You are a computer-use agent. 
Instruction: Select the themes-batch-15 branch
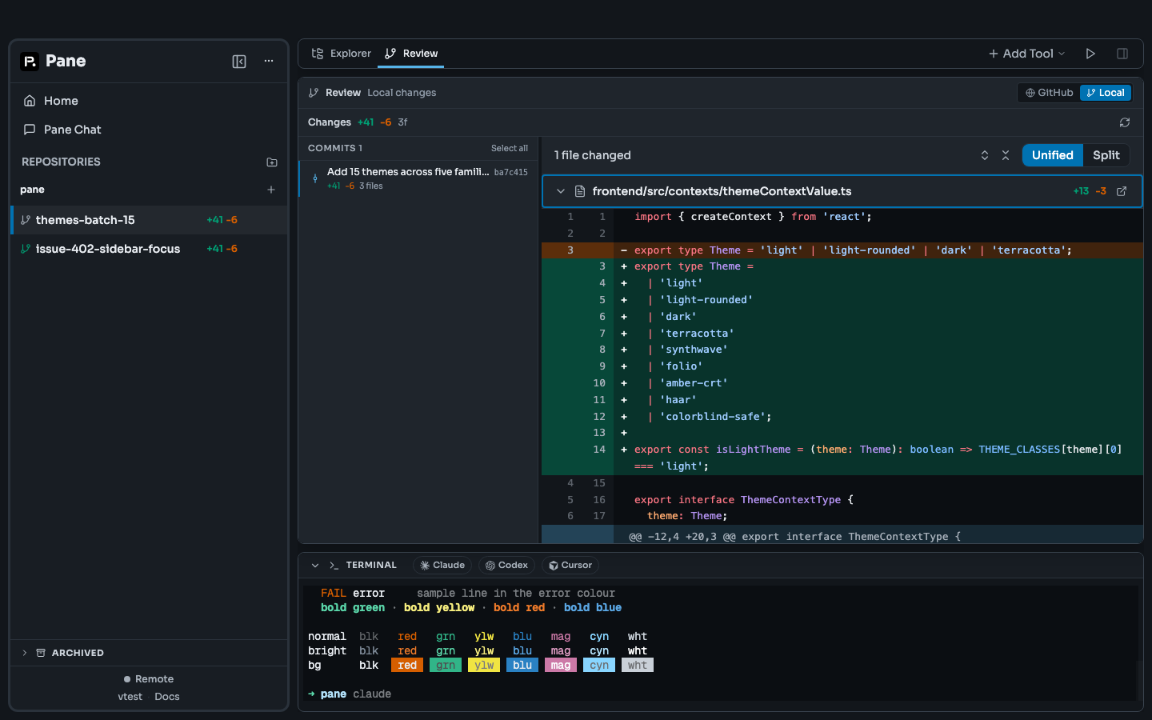click(x=149, y=220)
